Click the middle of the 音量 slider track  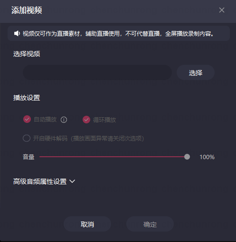[x=113, y=157]
